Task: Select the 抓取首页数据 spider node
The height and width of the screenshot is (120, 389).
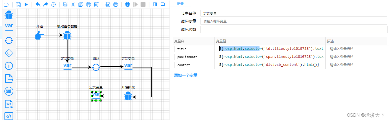Action: click(x=67, y=35)
